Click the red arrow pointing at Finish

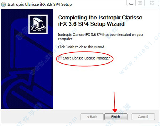(115, 102)
